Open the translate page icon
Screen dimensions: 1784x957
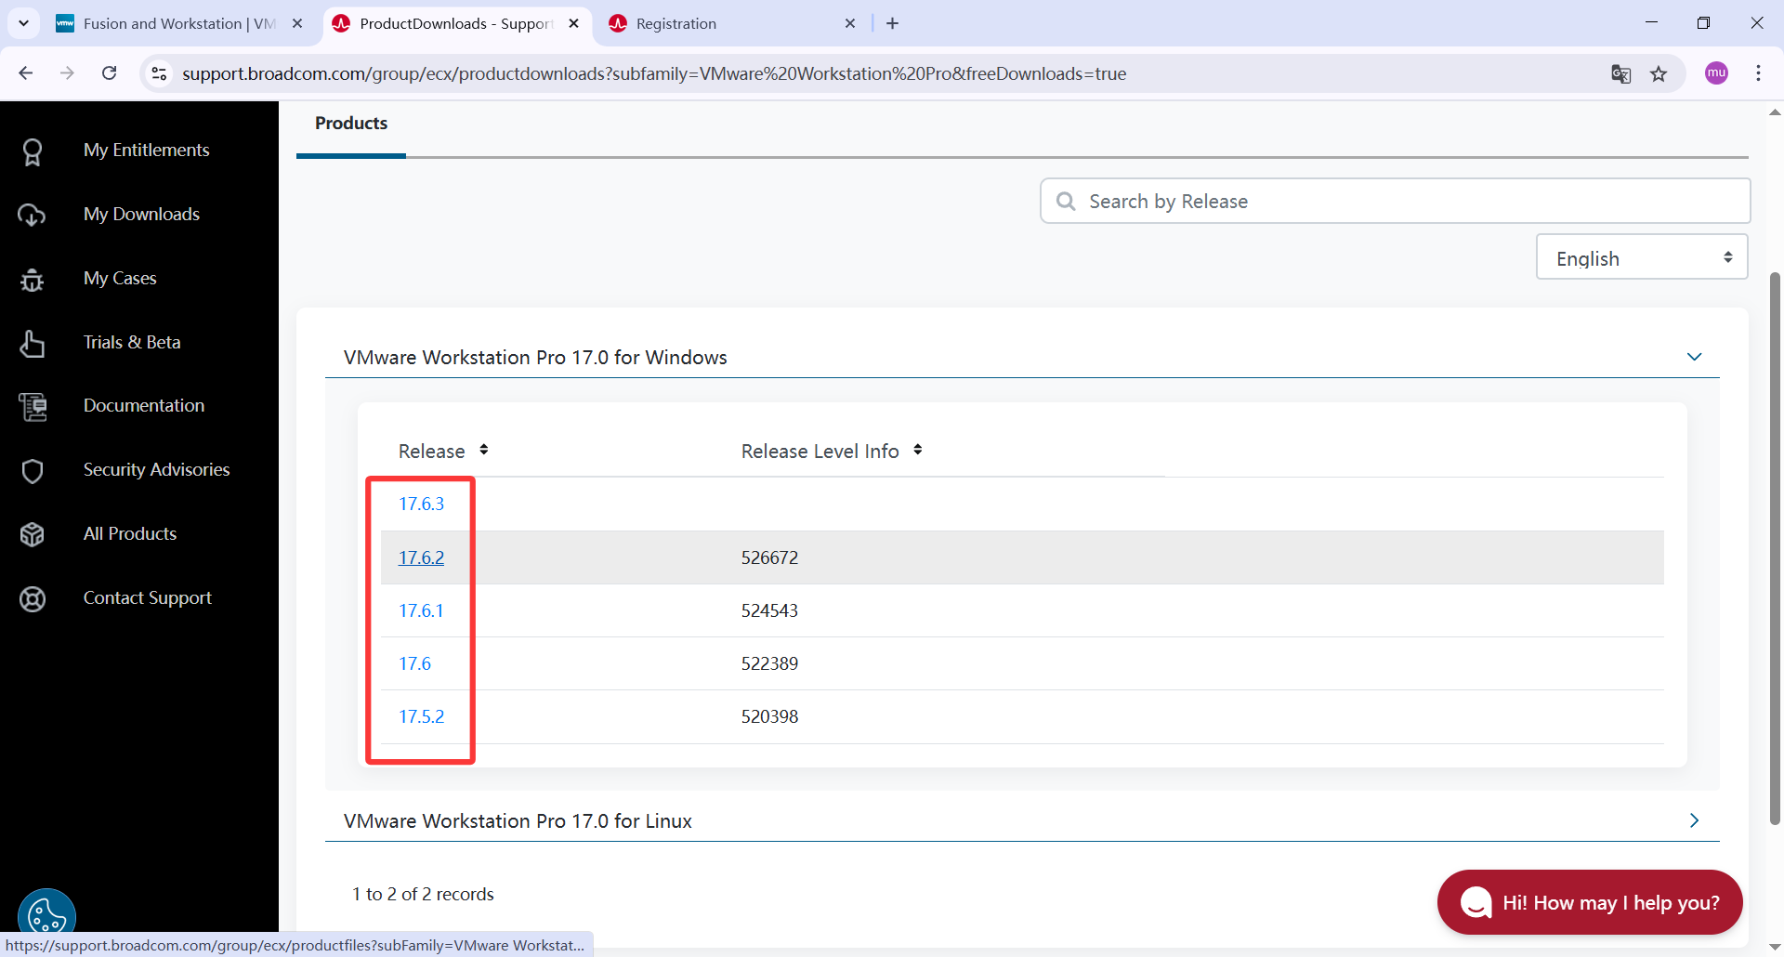coord(1620,74)
